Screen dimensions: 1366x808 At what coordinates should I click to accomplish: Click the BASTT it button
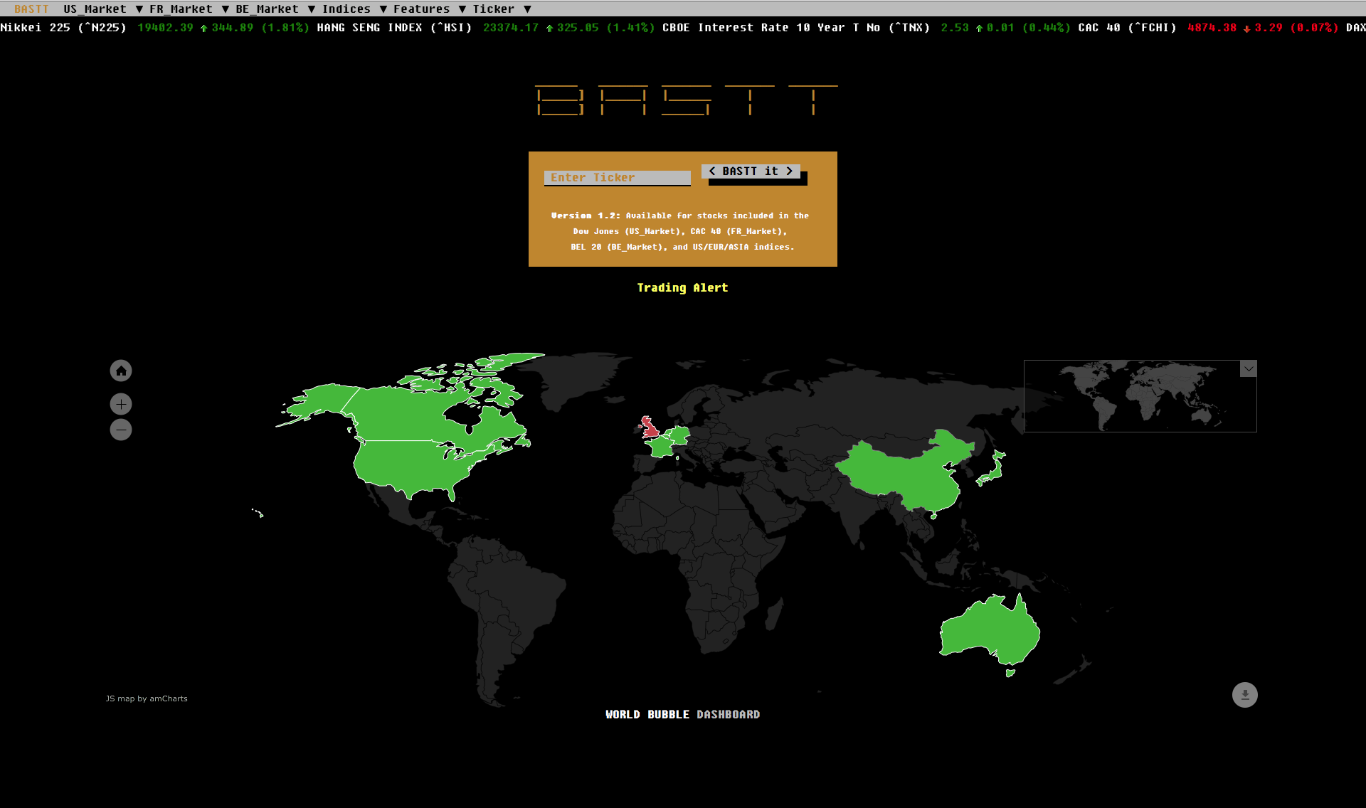pyautogui.click(x=751, y=171)
